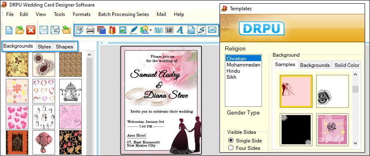Select the black mandap drawing background
The height and width of the screenshot is (156, 370).
(x=71, y=91)
